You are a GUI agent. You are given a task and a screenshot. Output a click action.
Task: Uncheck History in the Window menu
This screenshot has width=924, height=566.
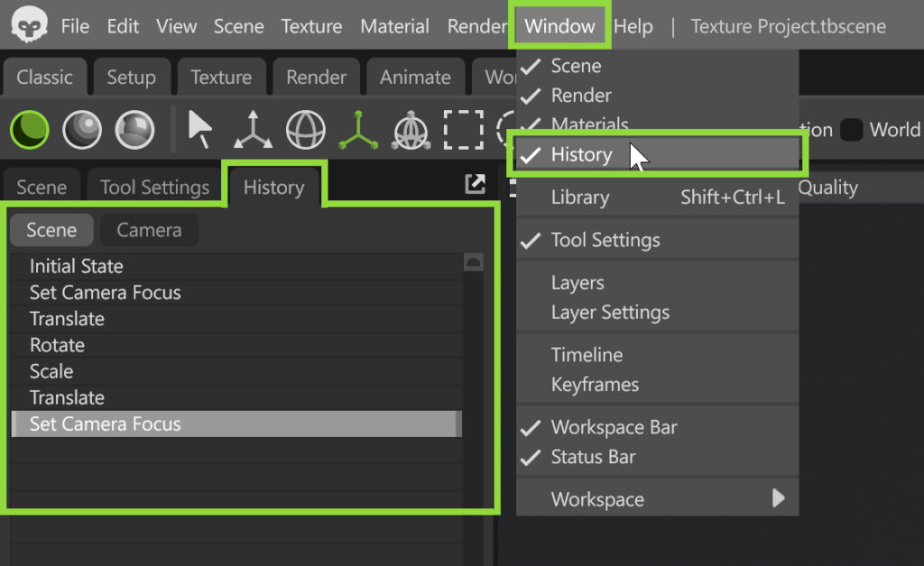point(581,155)
